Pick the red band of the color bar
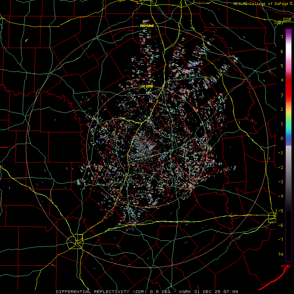294x294 pixels. [x=288, y=88]
